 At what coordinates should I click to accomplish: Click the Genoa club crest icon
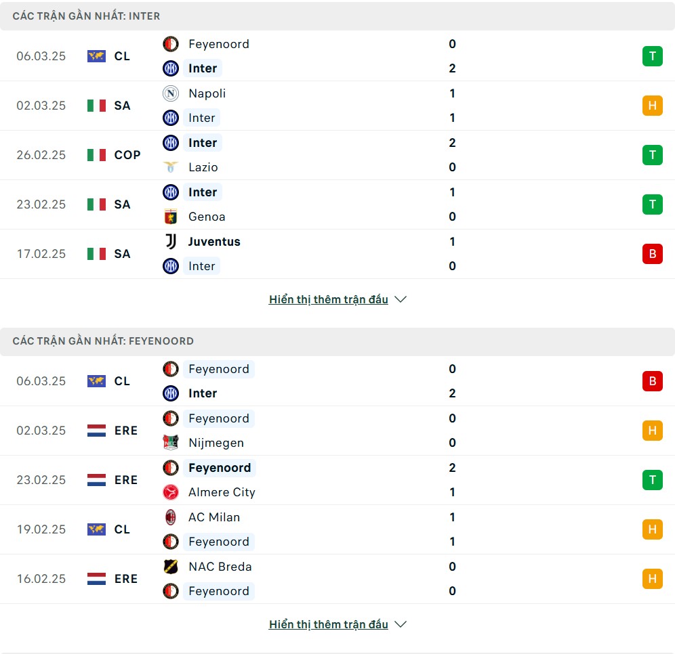(x=171, y=217)
